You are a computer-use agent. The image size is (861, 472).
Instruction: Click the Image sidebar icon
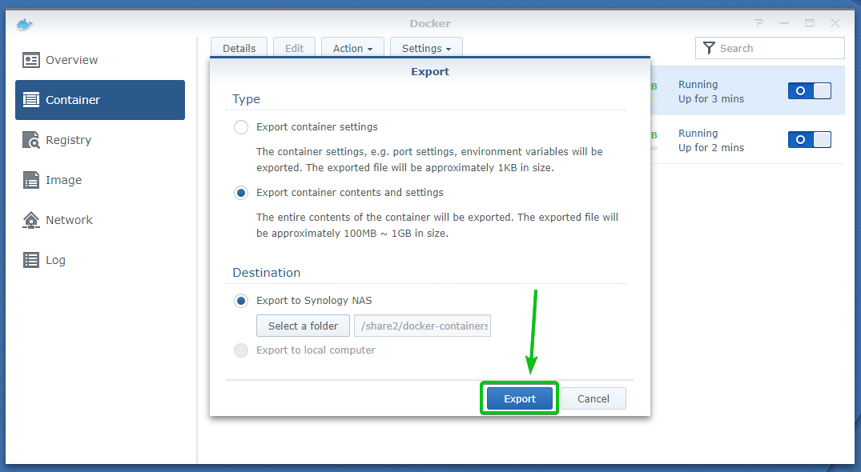[x=30, y=180]
